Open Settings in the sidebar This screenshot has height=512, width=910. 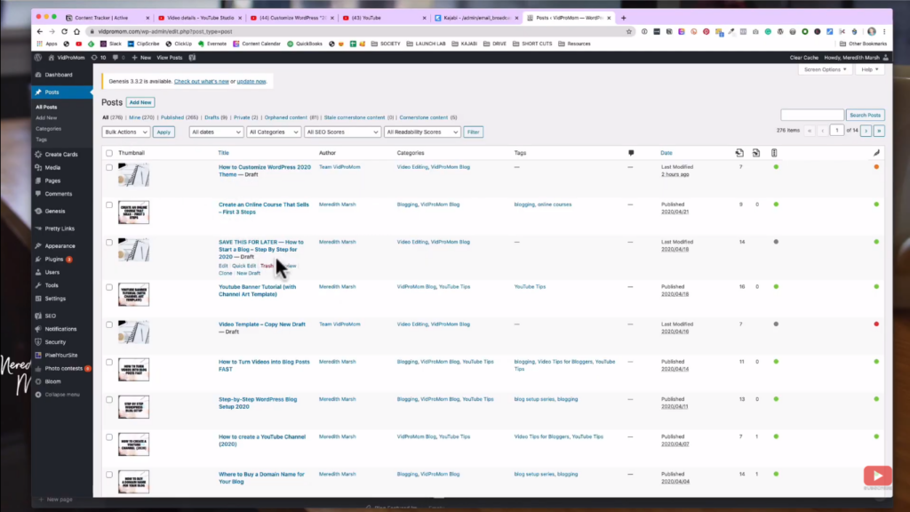[55, 299]
